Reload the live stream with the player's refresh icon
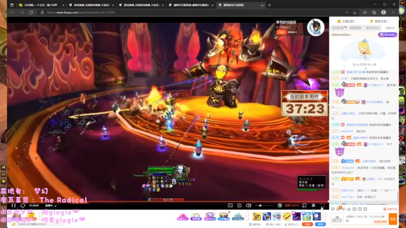The height and width of the screenshot is (228, 406). coord(23,206)
